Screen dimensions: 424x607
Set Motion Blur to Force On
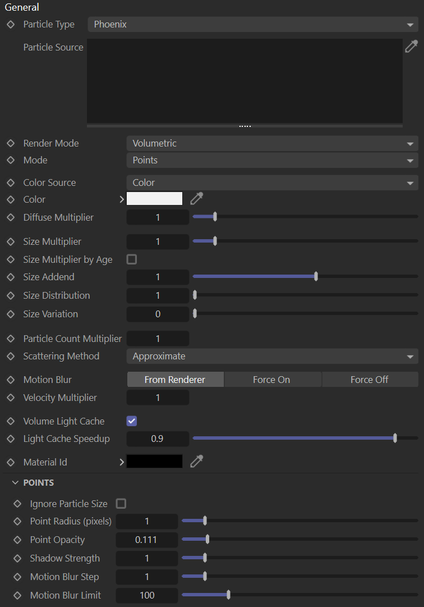273,380
